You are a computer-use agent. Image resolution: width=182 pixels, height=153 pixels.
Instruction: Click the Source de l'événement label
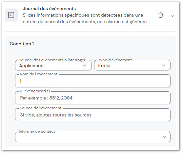point(41,108)
